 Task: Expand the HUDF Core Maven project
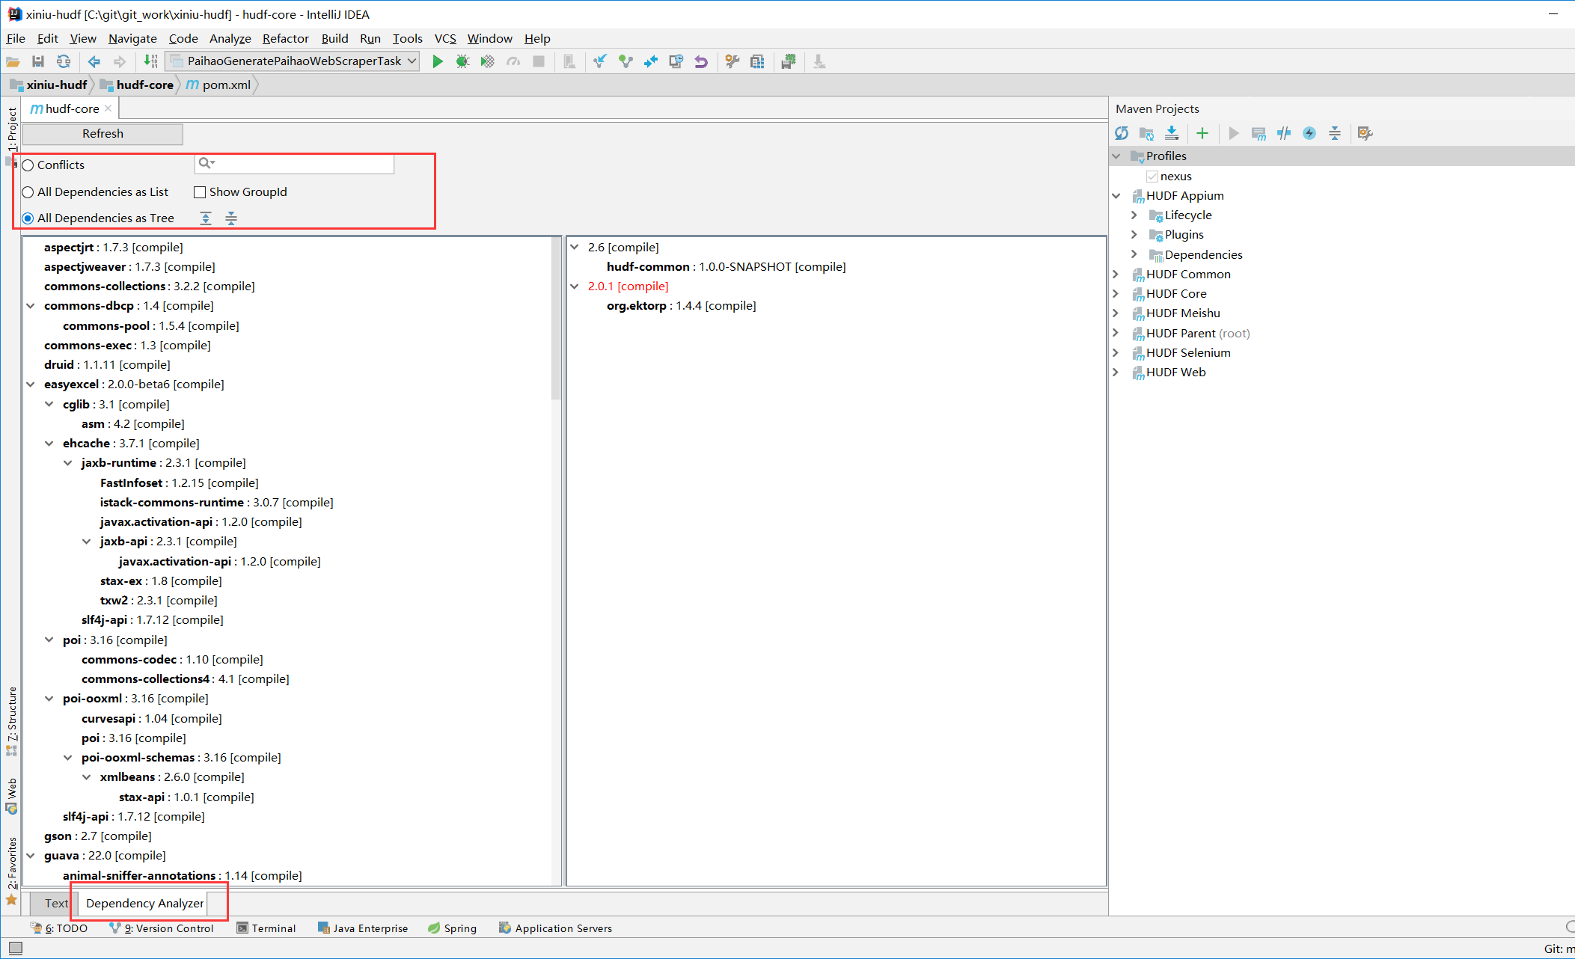pyautogui.click(x=1116, y=293)
